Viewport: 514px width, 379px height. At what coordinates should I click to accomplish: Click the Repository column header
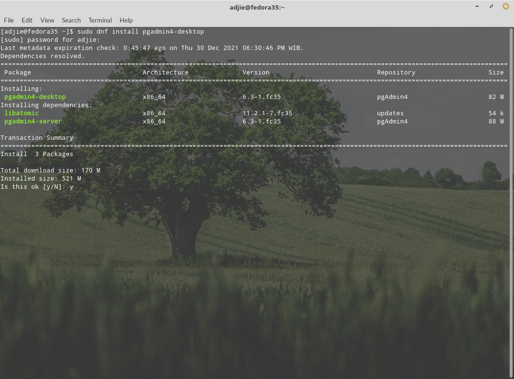396,73
